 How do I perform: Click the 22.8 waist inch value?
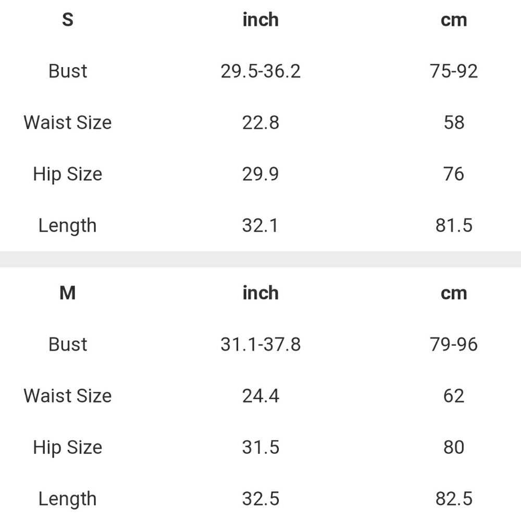[260, 122]
